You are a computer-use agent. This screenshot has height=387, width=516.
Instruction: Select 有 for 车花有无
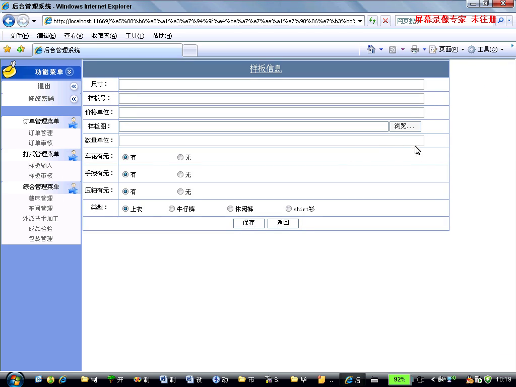(125, 157)
